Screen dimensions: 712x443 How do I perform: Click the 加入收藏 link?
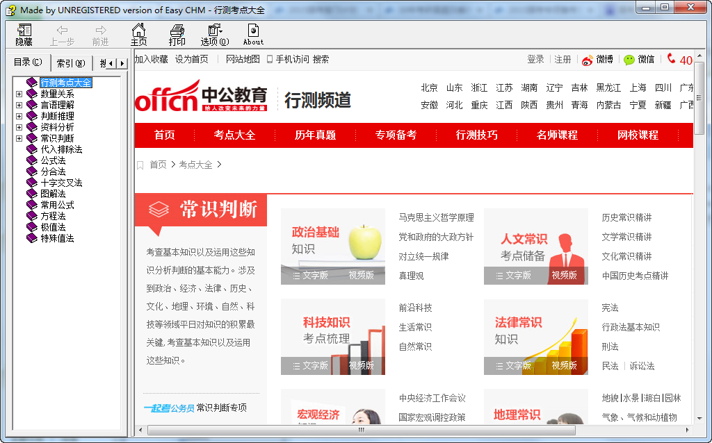(152, 60)
